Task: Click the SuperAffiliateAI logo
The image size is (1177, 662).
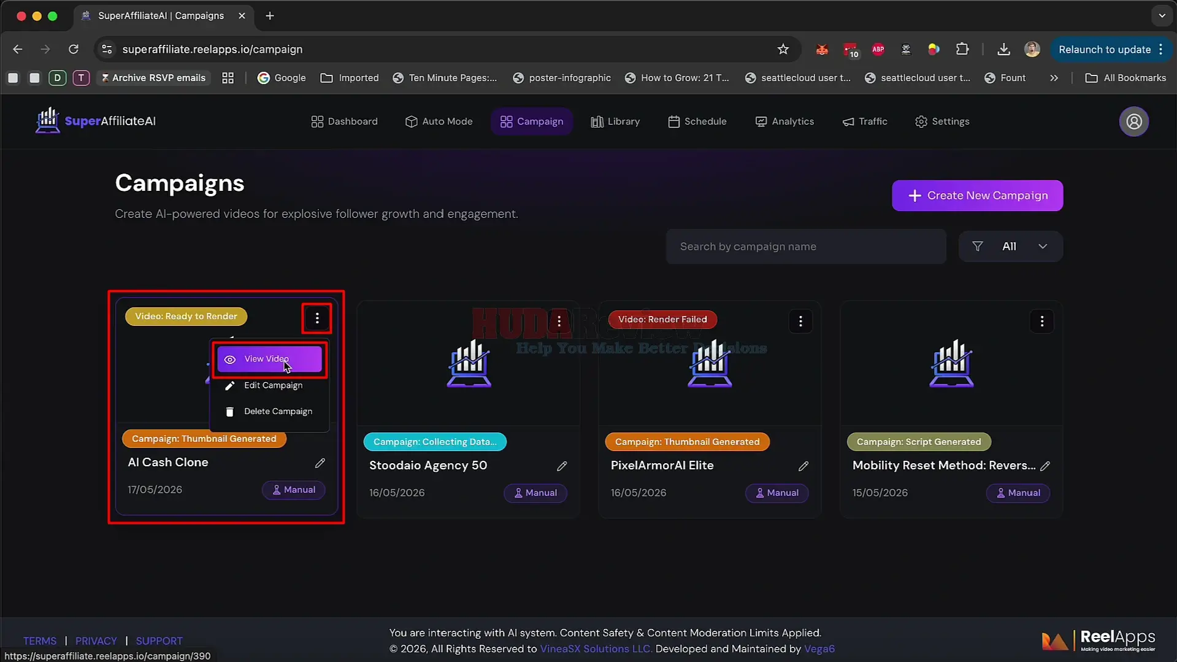Action: [96, 121]
